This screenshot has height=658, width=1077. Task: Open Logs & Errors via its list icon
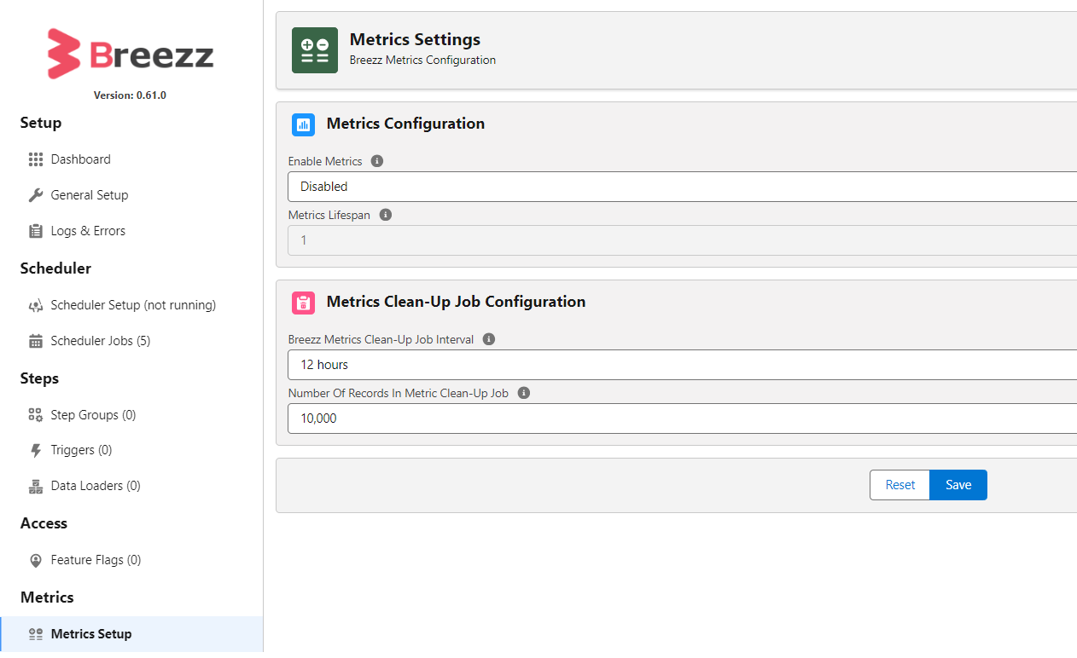pos(35,230)
